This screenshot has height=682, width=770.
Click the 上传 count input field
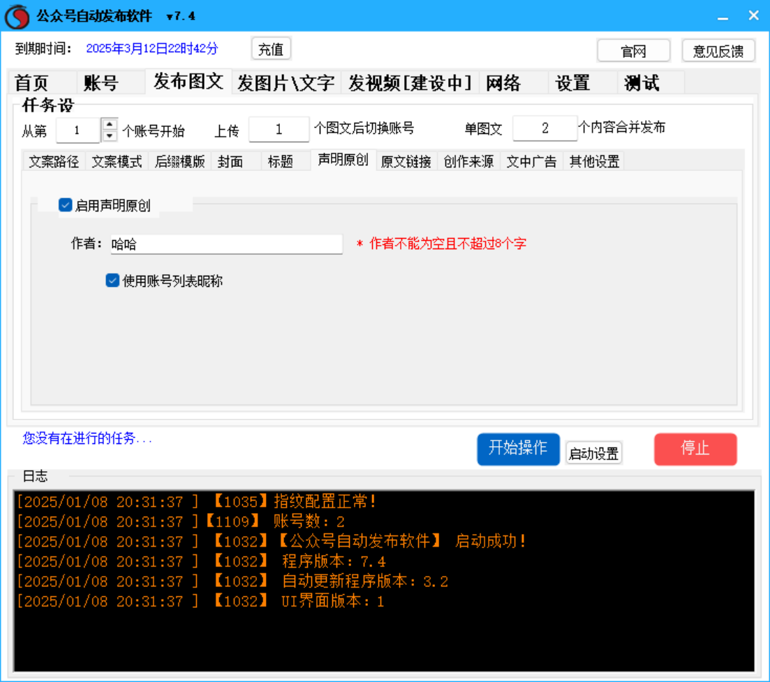click(x=279, y=130)
